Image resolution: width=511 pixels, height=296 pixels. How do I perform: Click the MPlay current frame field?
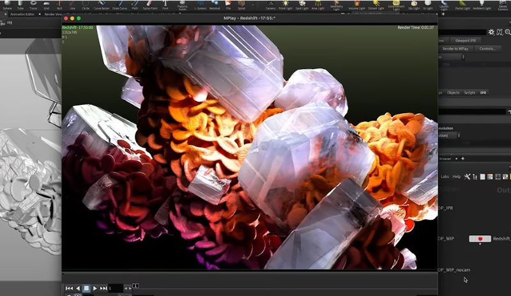[x=116, y=288]
